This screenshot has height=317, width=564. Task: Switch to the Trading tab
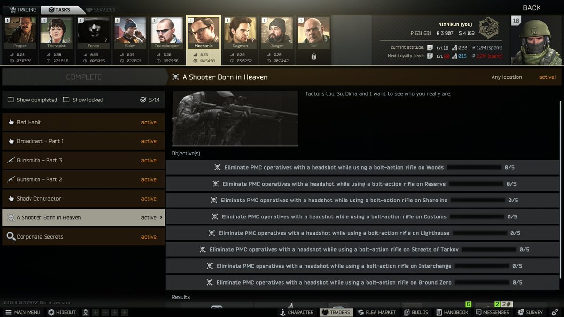click(x=21, y=9)
